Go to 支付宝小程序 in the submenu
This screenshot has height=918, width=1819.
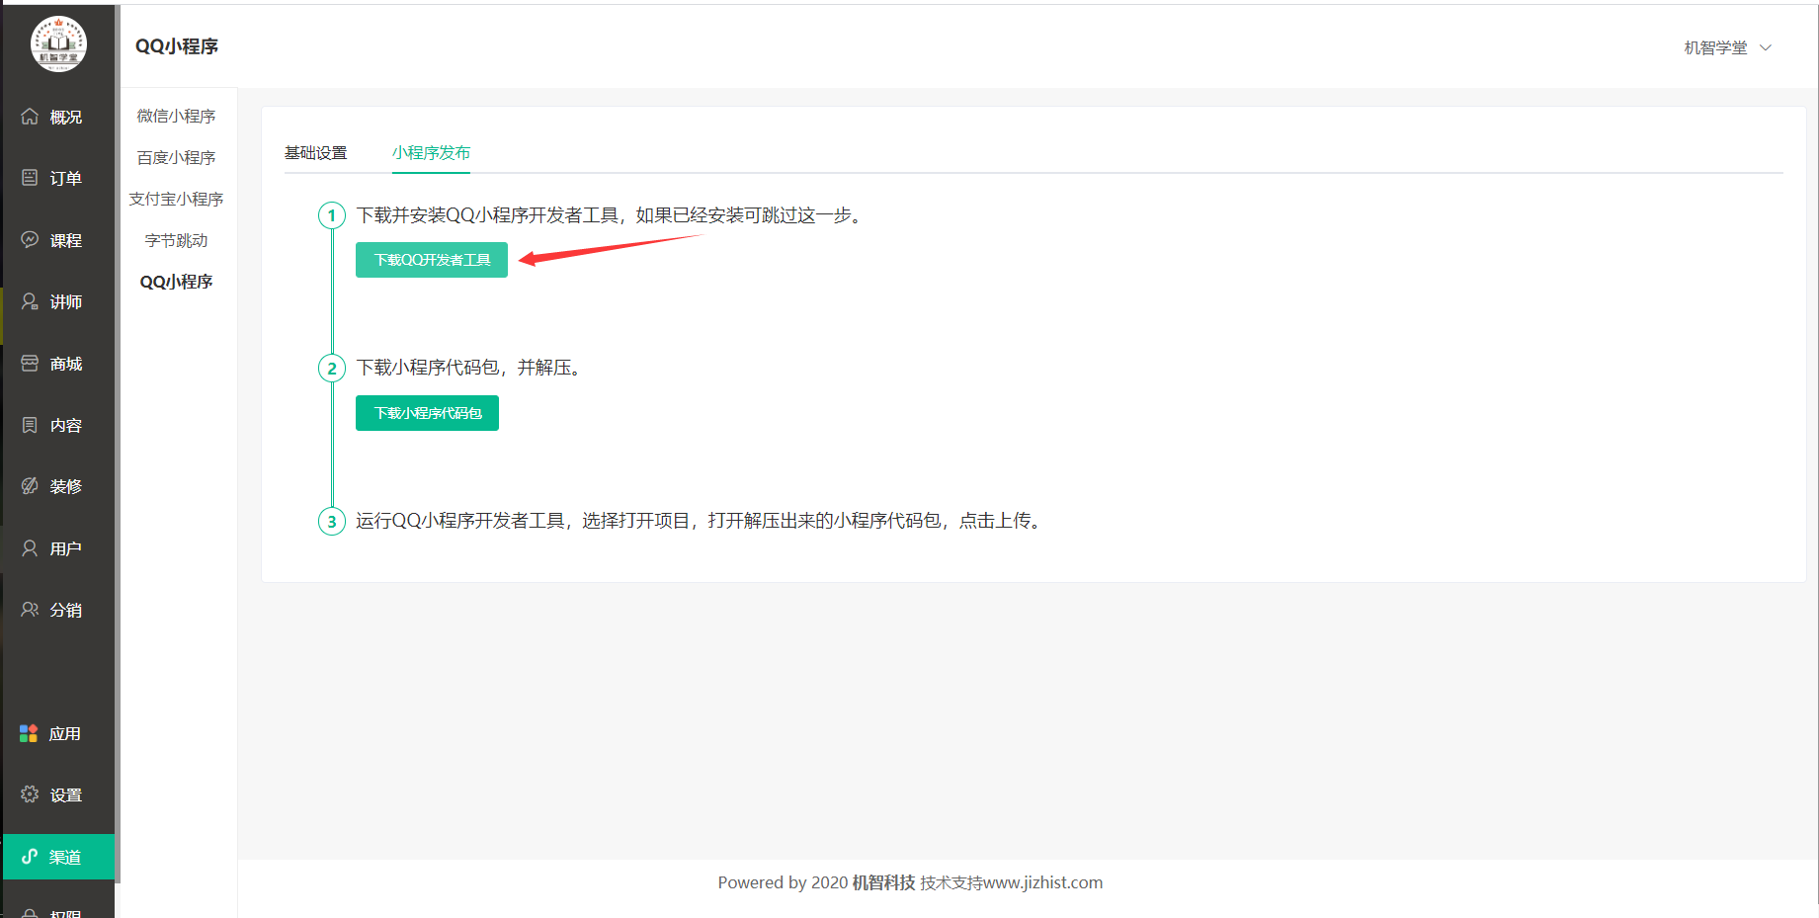176,199
